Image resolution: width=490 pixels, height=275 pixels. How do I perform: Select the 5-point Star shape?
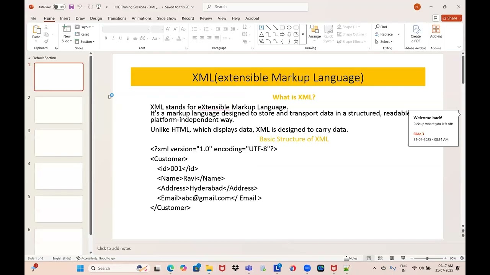[x=296, y=41]
